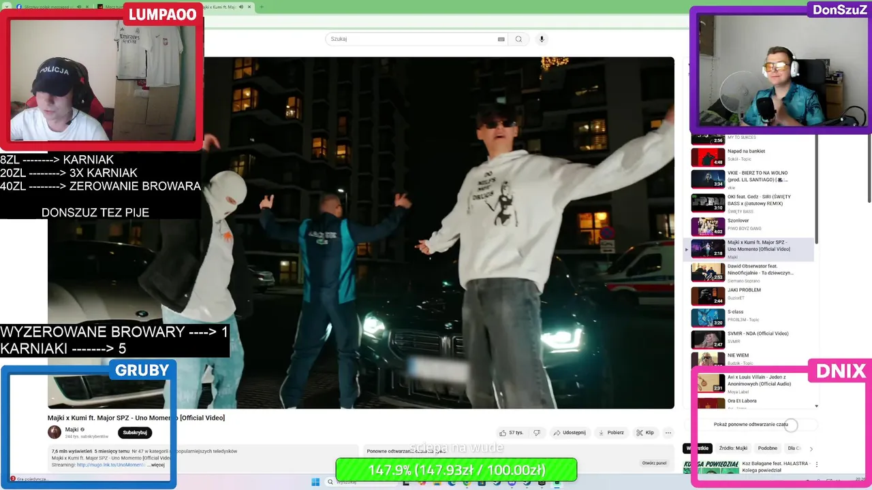Open the on-screen keyboard icon in search box

(x=501, y=39)
